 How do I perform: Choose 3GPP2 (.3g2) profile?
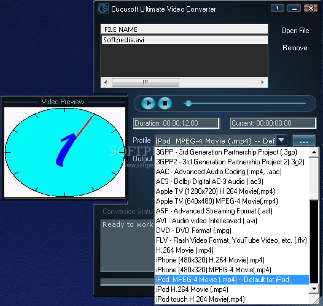(232, 162)
